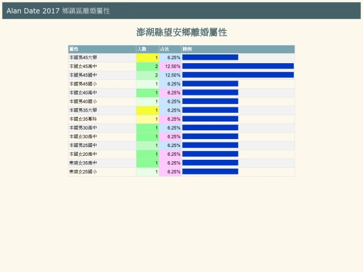Click 12.50% in the 本國女45高中 row

tap(173, 66)
